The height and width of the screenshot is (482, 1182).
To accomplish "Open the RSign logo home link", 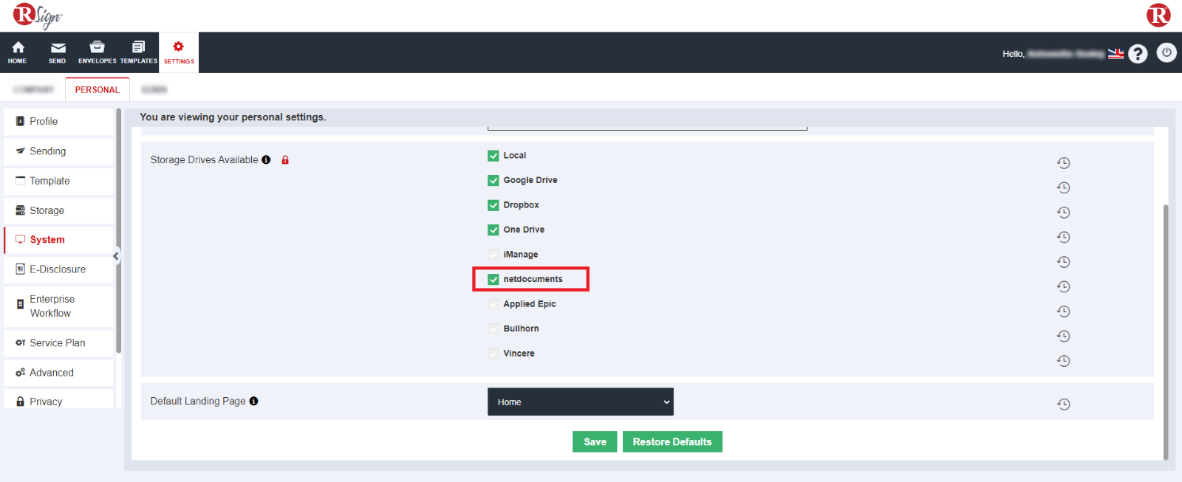I will pyautogui.click(x=38, y=16).
